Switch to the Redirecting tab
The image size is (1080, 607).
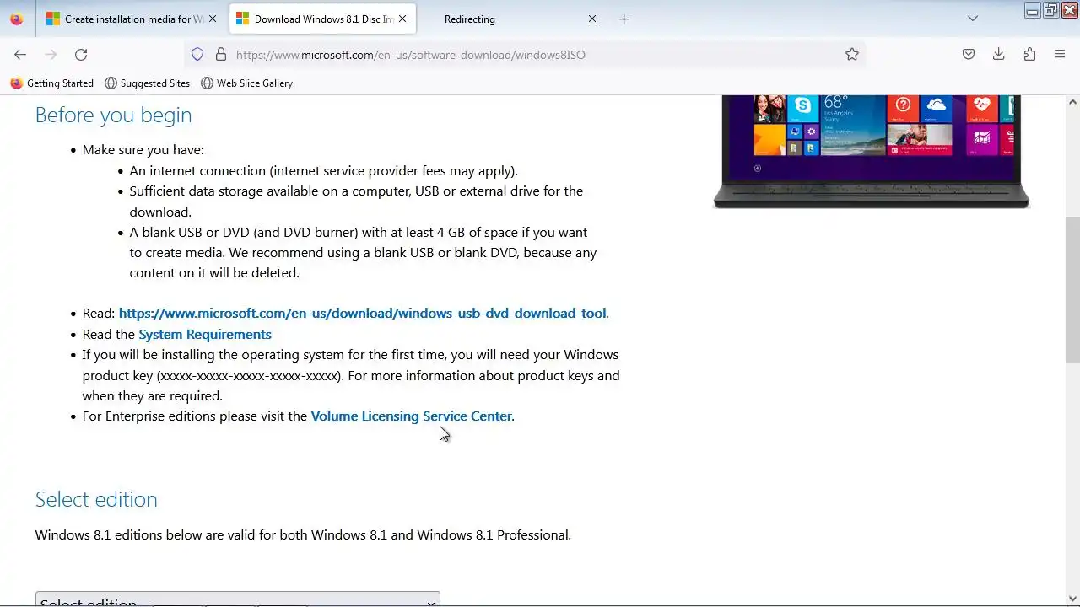(x=511, y=19)
